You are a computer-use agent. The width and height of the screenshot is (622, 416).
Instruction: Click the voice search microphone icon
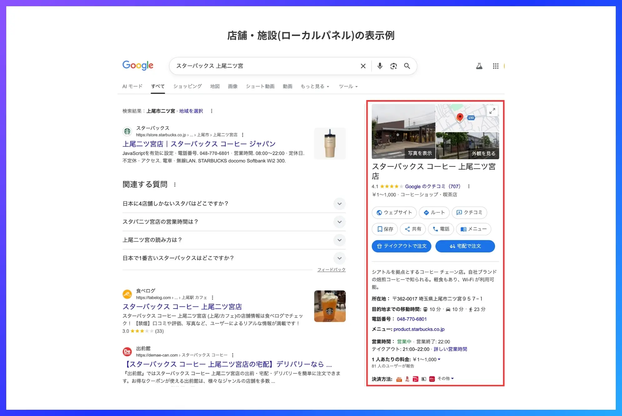coord(379,66)
